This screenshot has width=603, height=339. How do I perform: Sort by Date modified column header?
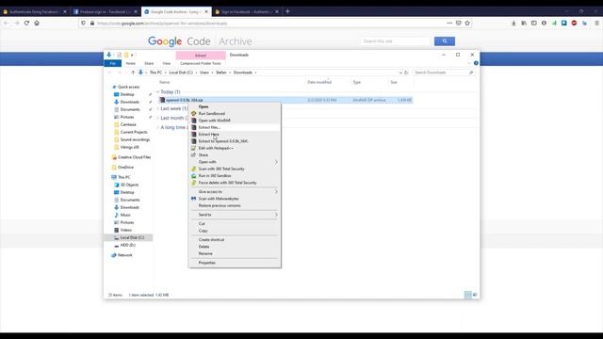(319, 82)
